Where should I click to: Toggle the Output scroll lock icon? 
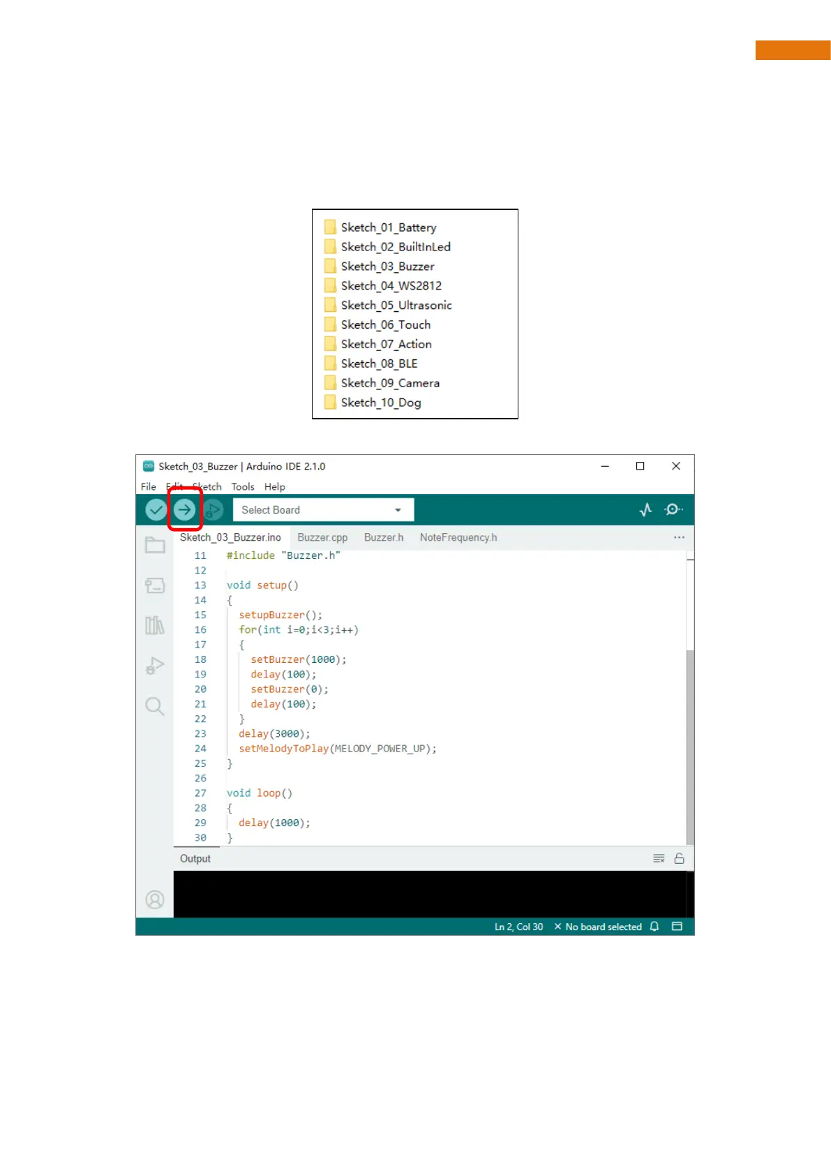point(679,858)
